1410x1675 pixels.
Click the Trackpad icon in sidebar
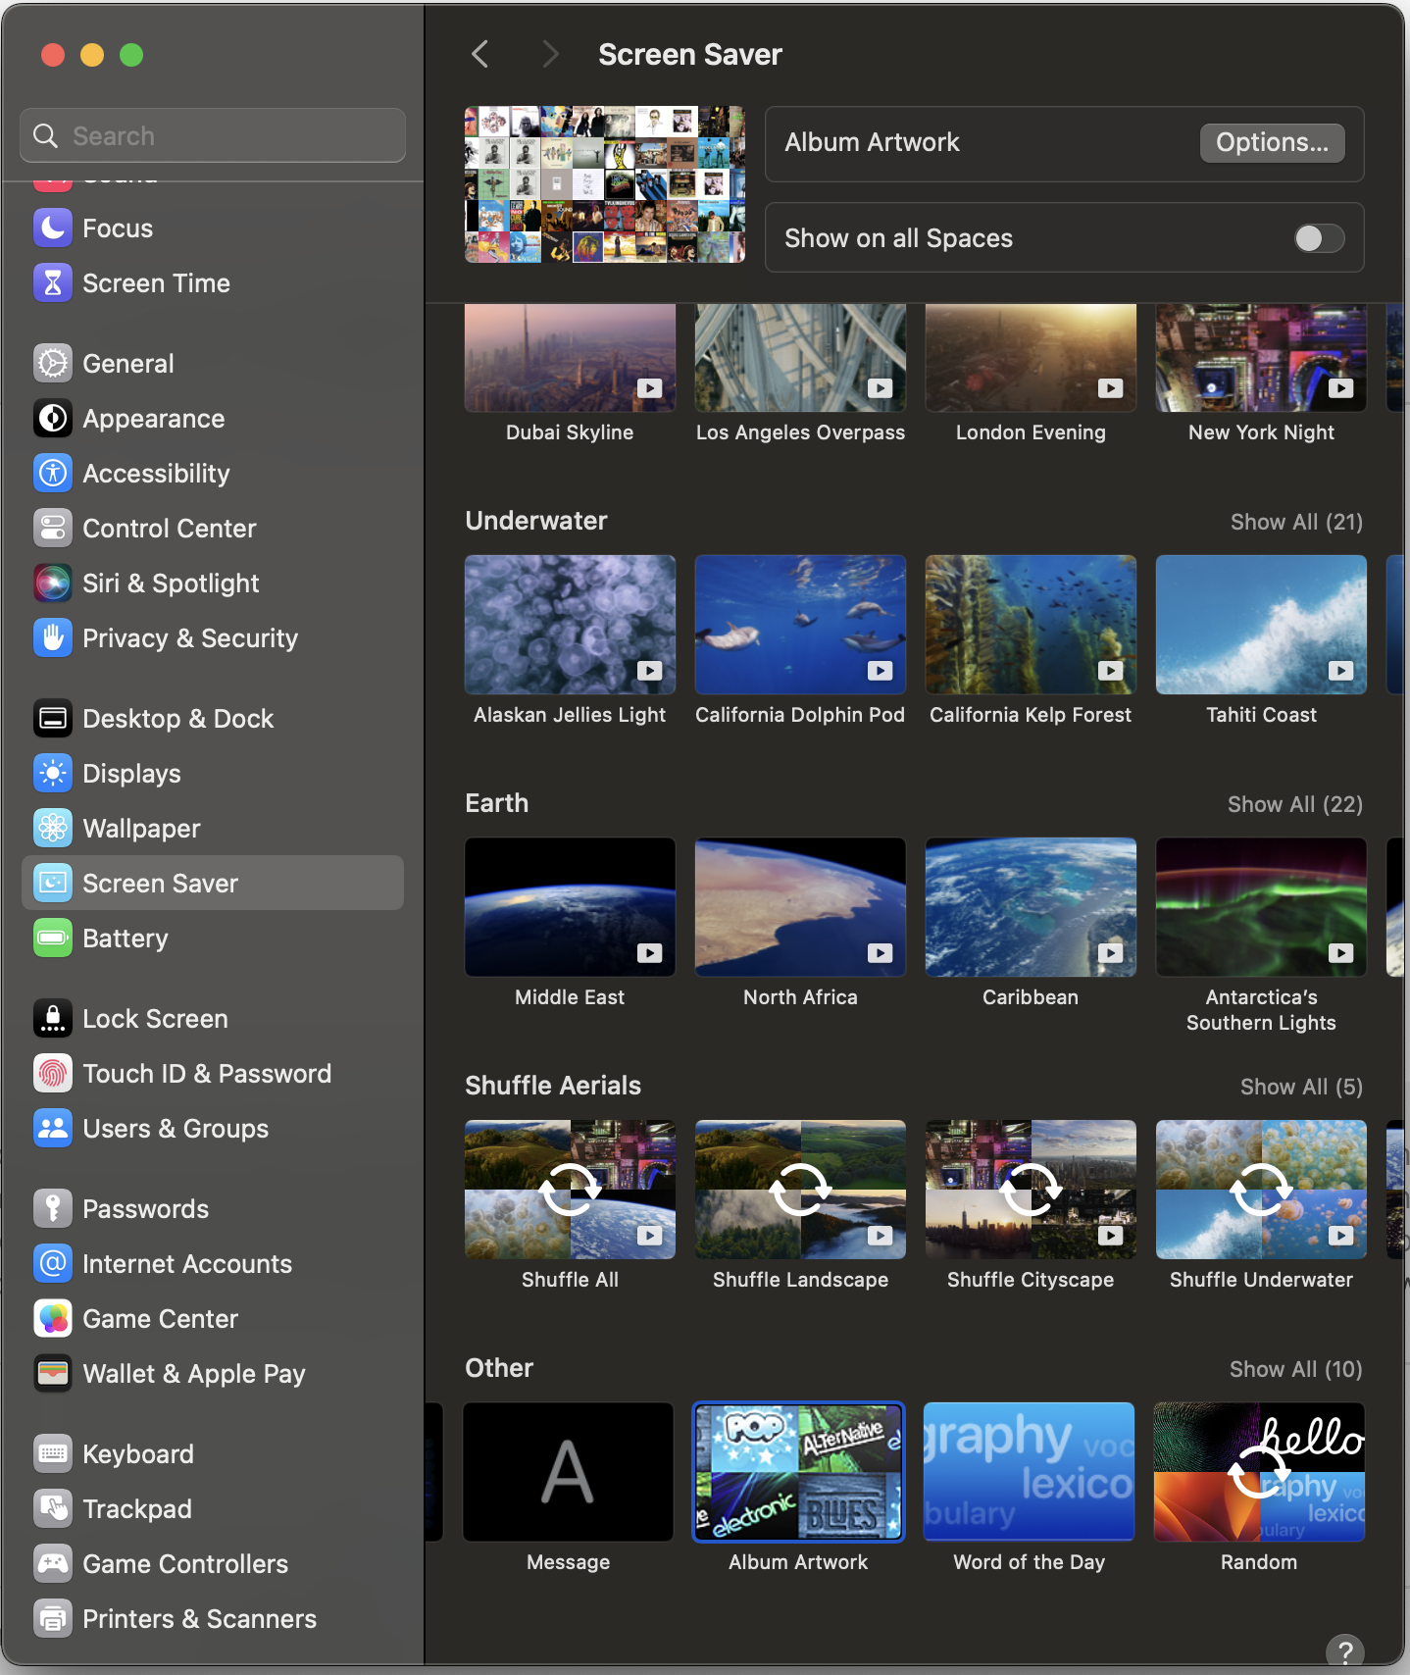(53, 1509)
